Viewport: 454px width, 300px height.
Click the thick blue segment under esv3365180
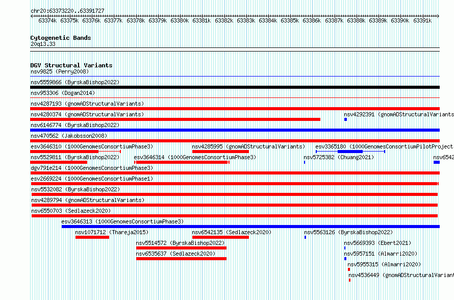coord(350,152)
